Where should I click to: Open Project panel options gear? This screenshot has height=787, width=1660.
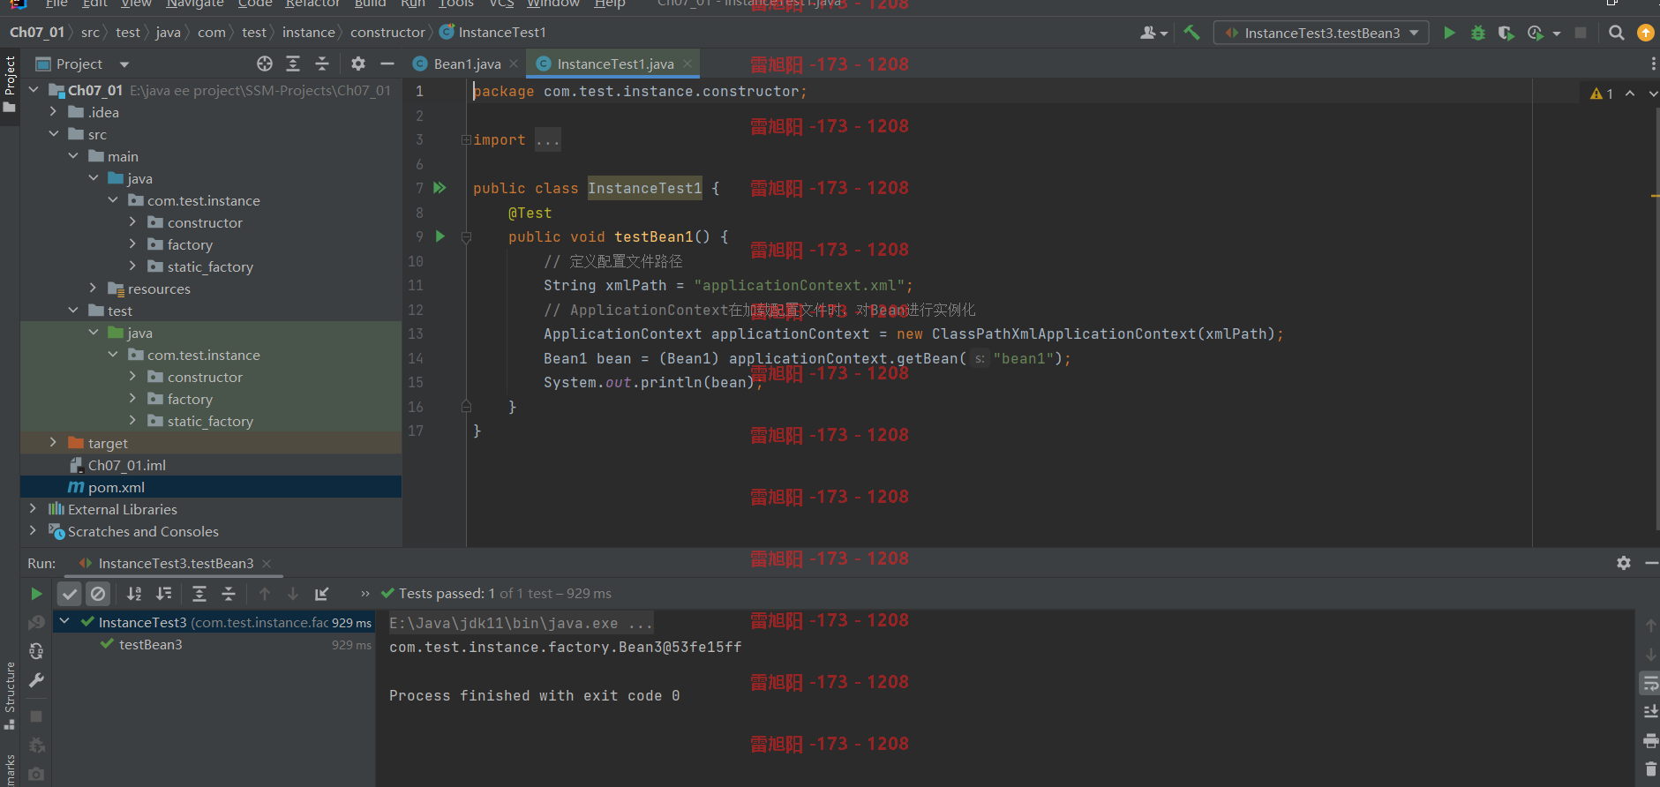[x=357, y=64]
